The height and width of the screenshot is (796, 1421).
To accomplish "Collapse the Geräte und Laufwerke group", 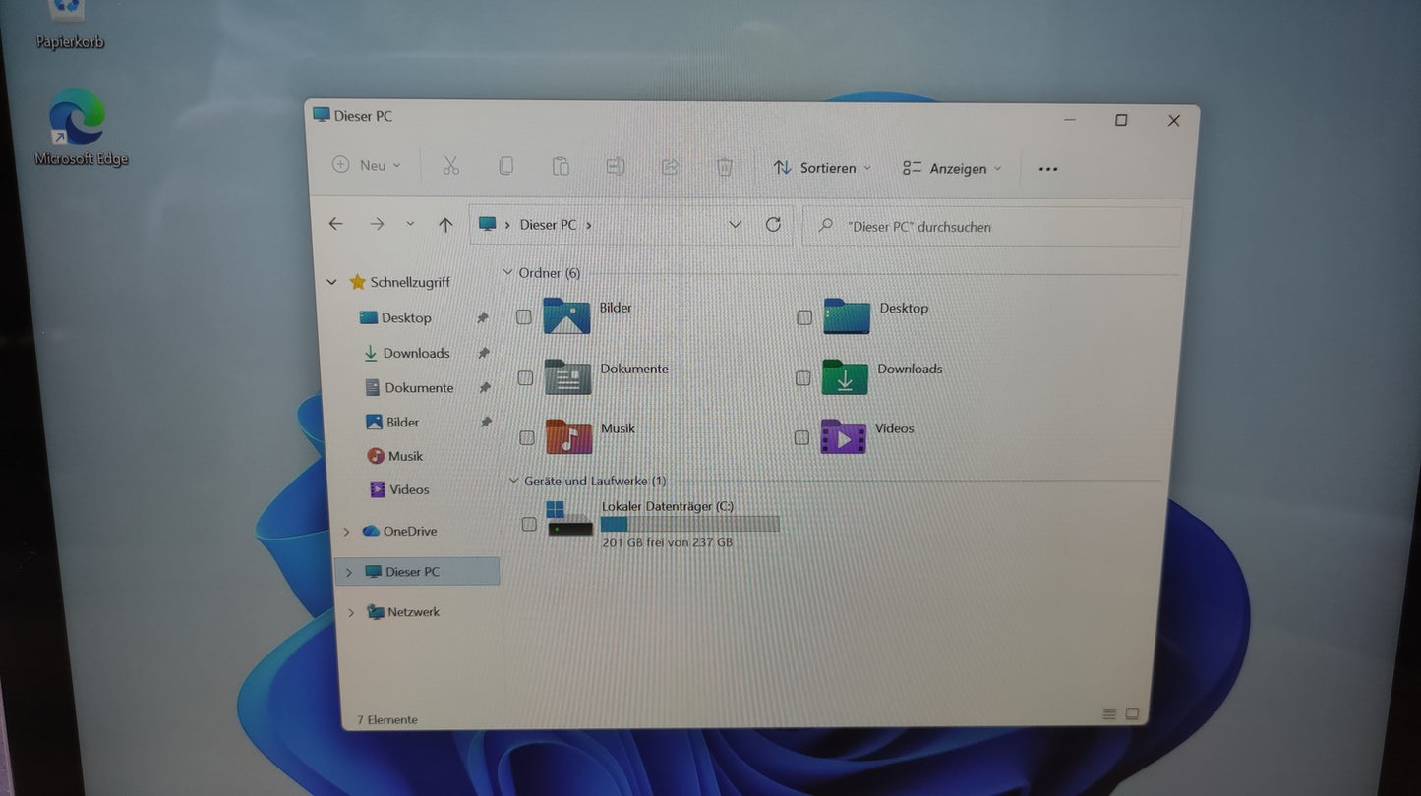I will (x=513, y=481).
